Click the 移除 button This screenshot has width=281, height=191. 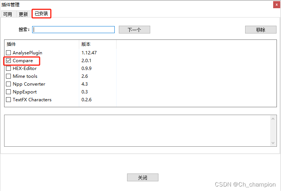260,30
